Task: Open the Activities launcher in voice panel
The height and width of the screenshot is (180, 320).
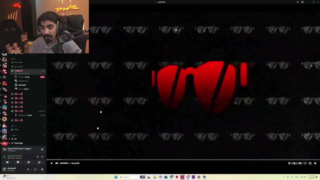Action: (29, 162)
